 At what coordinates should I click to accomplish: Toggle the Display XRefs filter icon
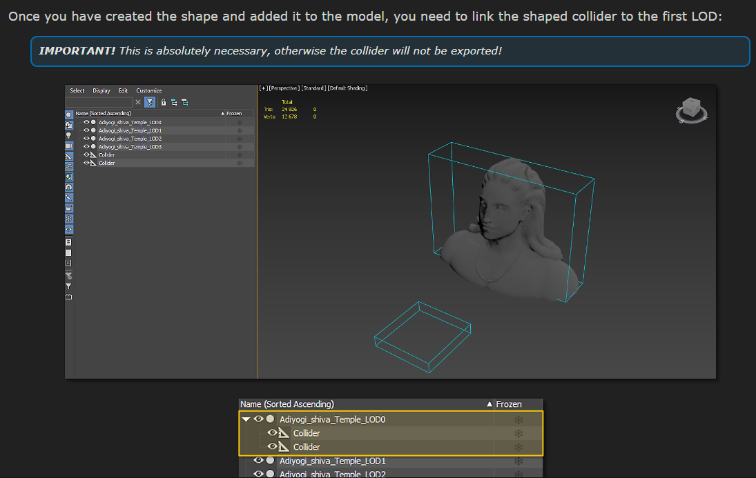coord(68,188)
